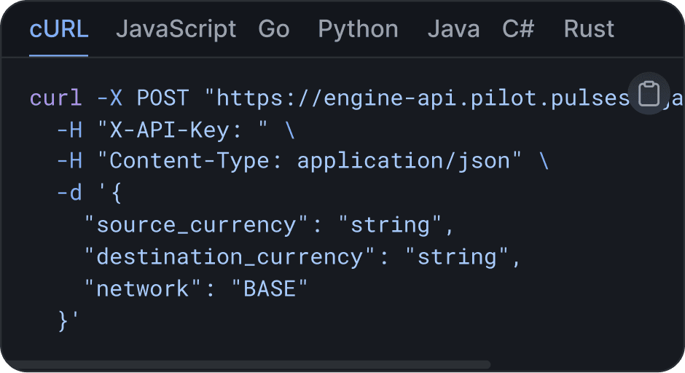685x373 pixels.
Task: Switch to the JavaScript tab
Action: point(176,29)
